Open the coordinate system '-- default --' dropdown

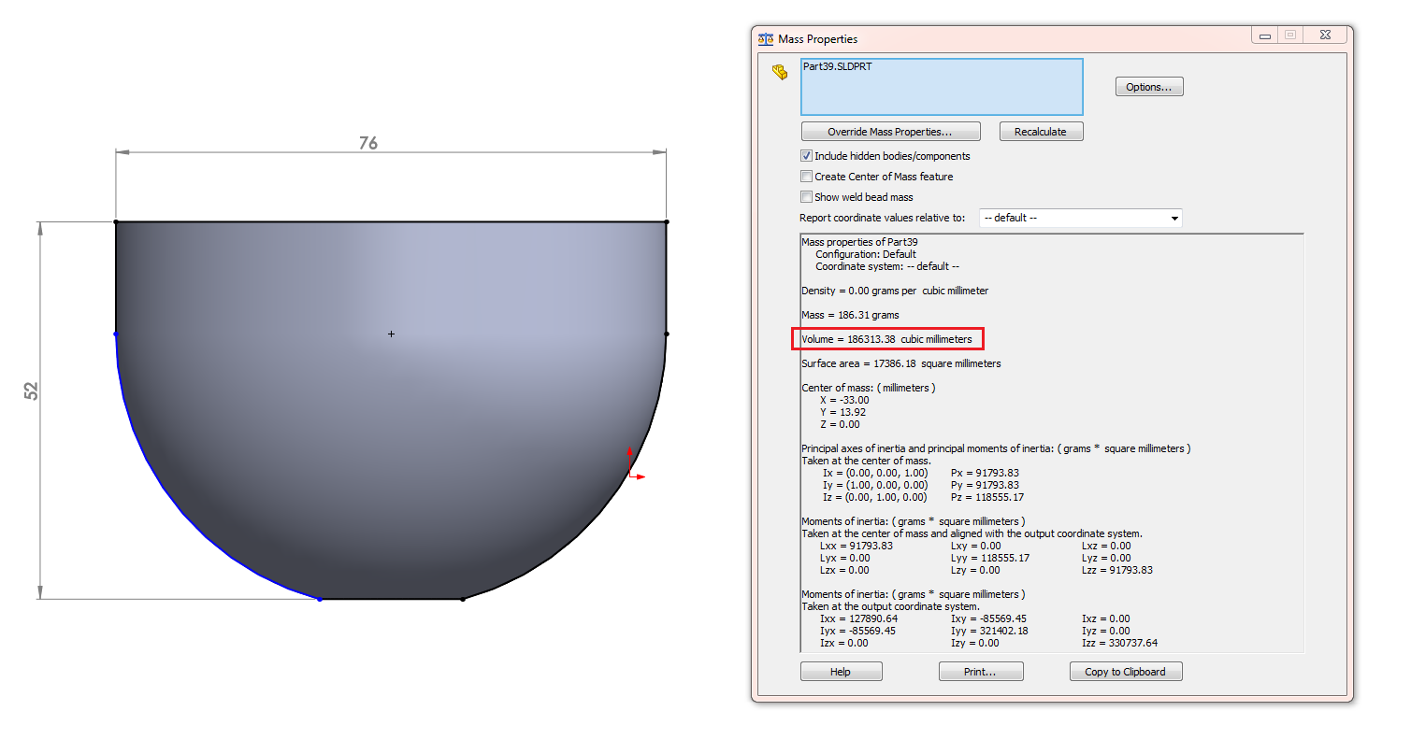1080,218
